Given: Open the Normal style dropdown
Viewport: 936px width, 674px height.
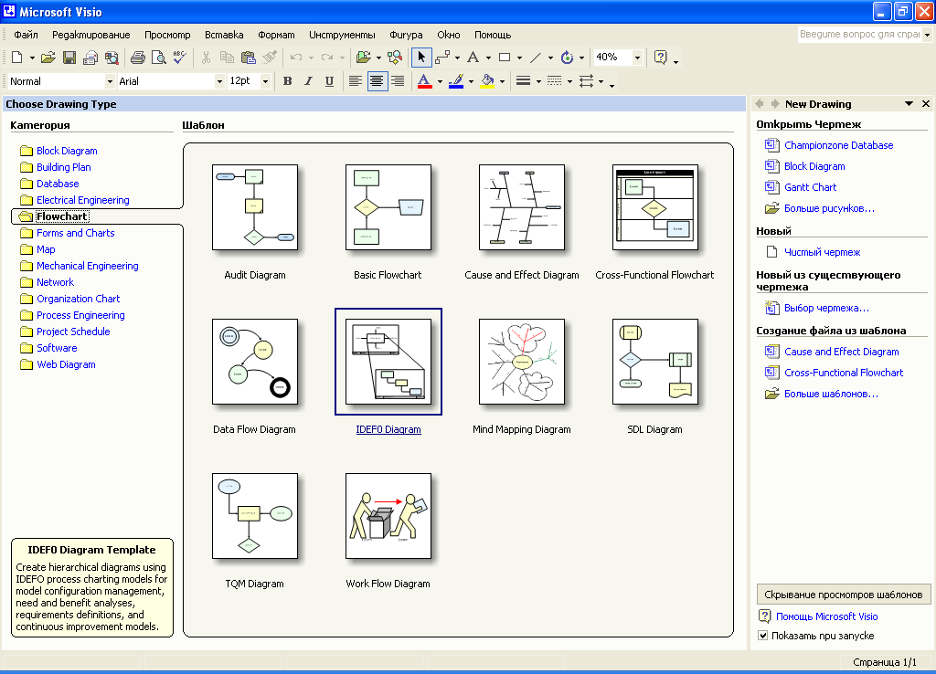Looking at the screenshot, I should pyautogui.click(x=110, y=81).
